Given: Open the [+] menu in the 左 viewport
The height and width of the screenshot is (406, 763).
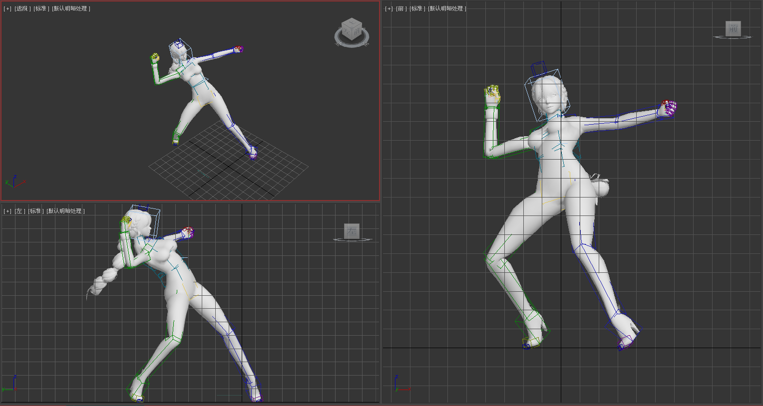Looking at the screenshot, I should coord(7,211).
